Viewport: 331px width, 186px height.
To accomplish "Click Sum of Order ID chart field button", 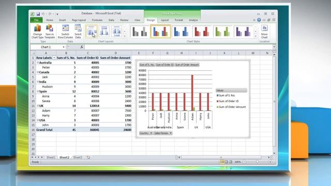I will pos(164,65).
